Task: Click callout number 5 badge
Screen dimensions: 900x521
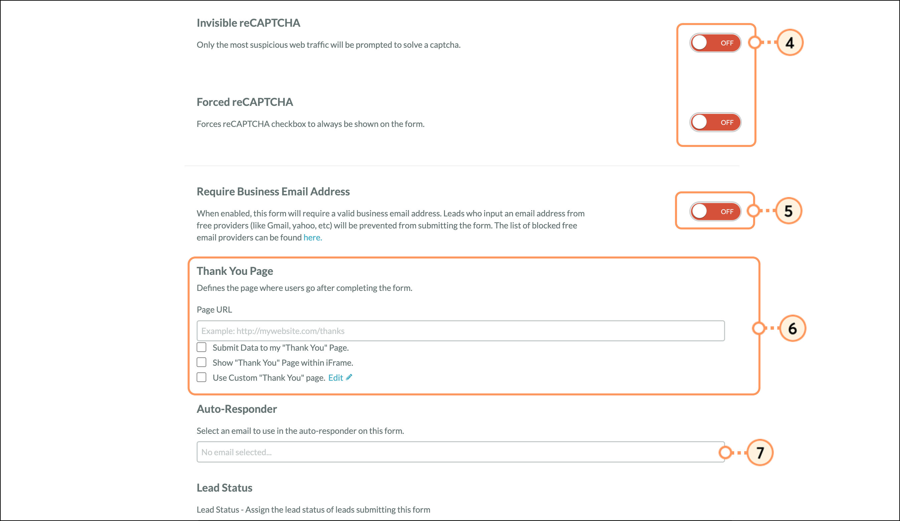Action: click(788, 211)
